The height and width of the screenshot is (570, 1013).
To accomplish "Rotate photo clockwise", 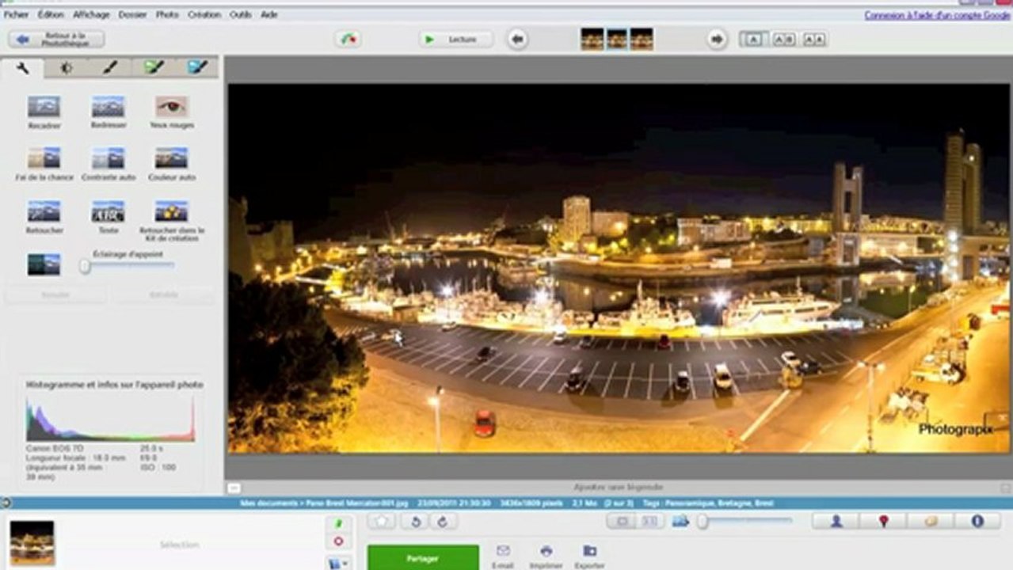I will 443,522.
